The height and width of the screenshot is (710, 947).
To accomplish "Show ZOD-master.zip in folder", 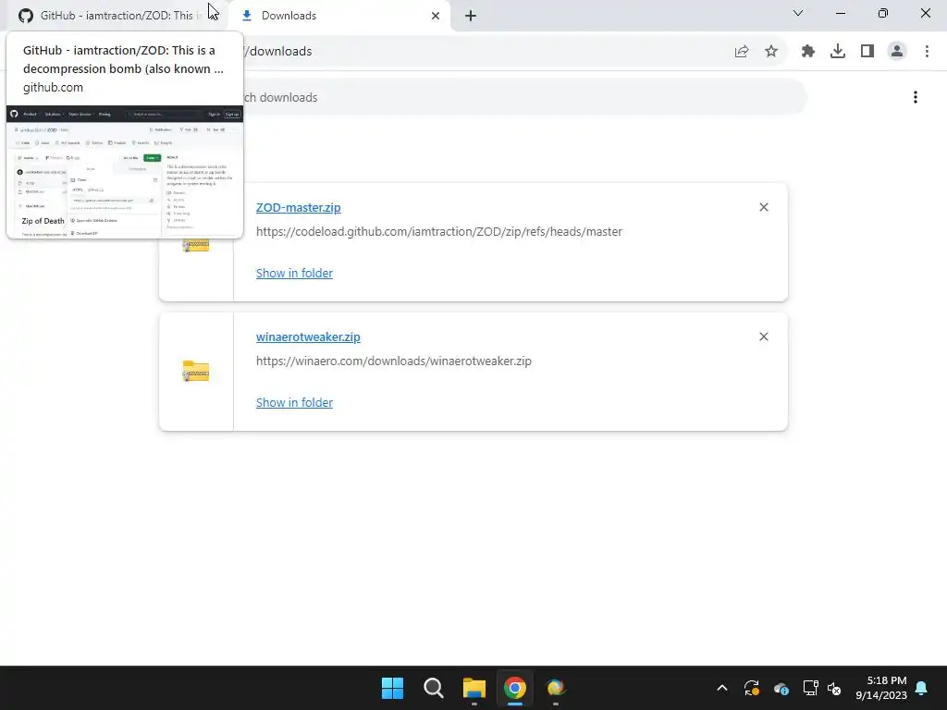I will [294, 273].
